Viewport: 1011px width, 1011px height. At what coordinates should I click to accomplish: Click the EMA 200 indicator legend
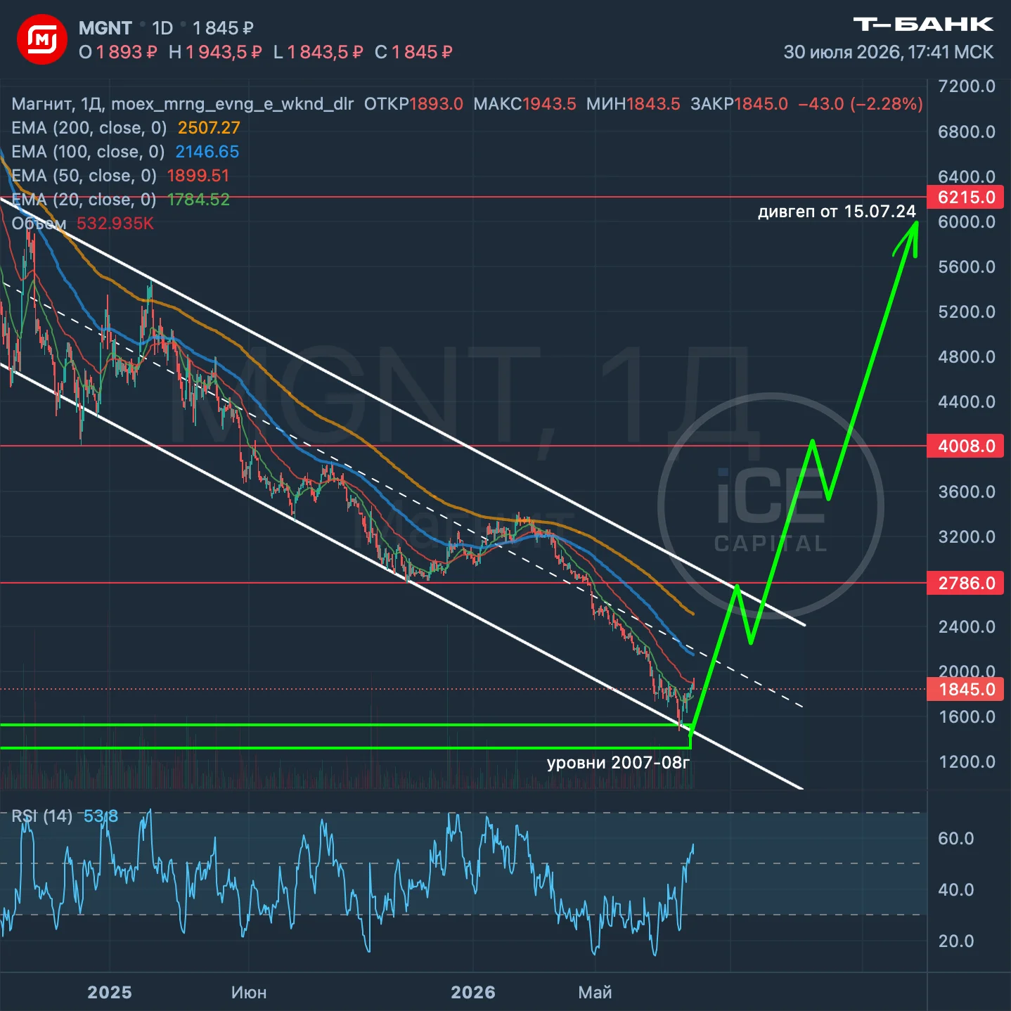click(x=126, y=128)
